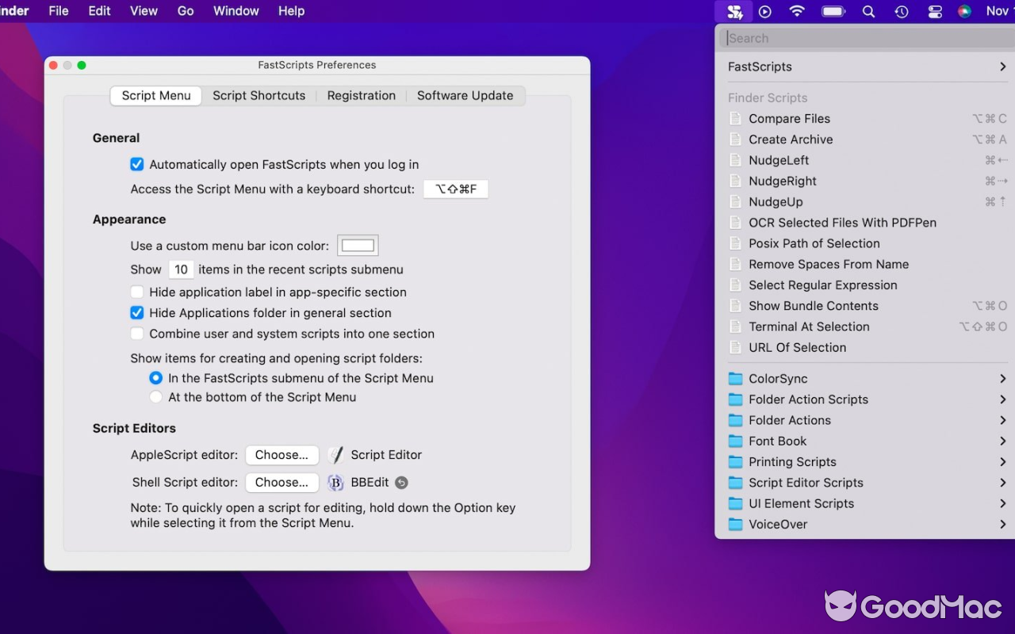Open Spotlight search magnifier in menu bar
This screenshot has width=1015, height=634.
coord(868,11)
